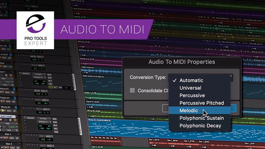Viewport: 265px width, 149px height.
Task: Click the Pro Tools Expert logo
Action: coord(35,30)
